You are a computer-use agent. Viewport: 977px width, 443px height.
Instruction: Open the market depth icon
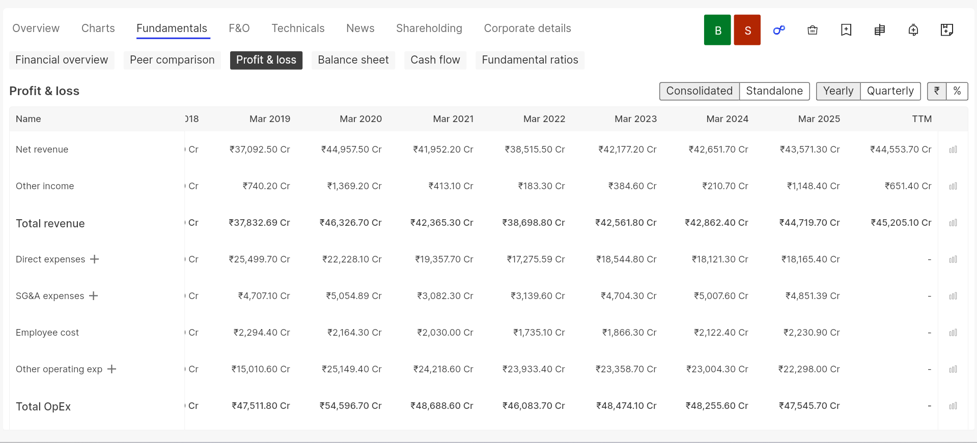(x=880, y=30)
